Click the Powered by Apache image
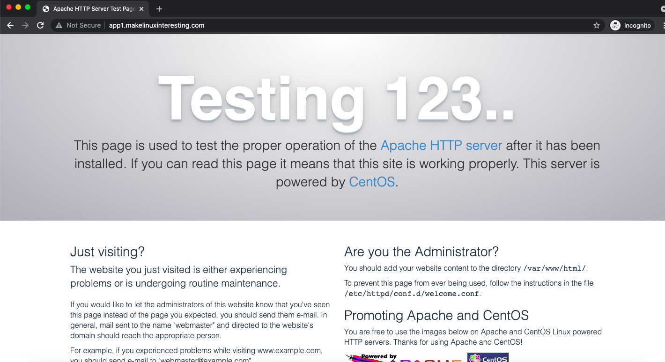Image resolution: width=665 pixels, height=362 pixels. (404, 358)
